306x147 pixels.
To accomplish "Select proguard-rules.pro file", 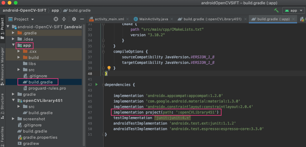I will pyautogui.click(x=44, y=88).
